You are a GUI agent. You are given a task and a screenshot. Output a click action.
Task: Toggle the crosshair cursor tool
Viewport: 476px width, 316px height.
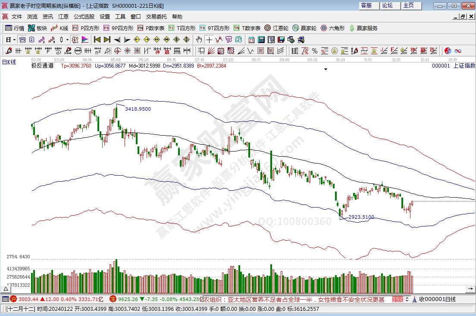(x=209, y=40)
